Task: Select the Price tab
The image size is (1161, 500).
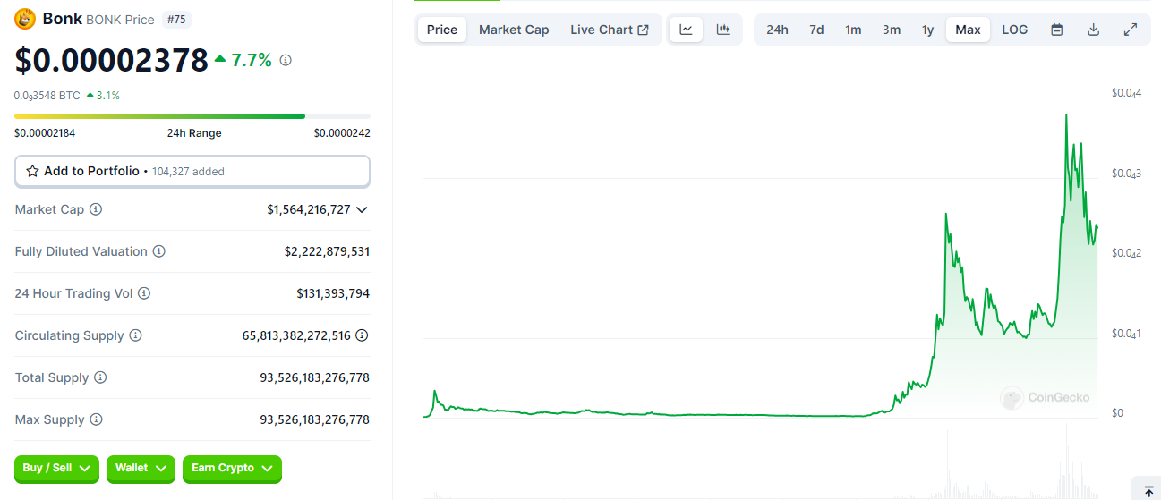Action: coord(442,30)
